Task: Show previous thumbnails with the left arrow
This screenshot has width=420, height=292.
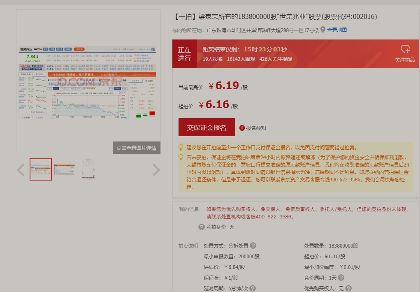Action: (21, 169)
